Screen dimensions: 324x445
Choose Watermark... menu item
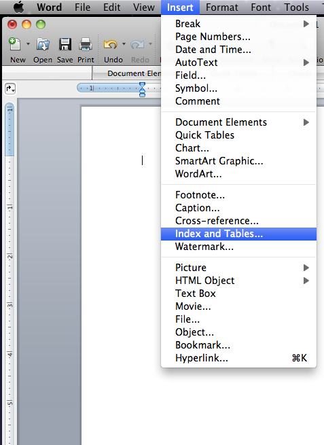238,247
